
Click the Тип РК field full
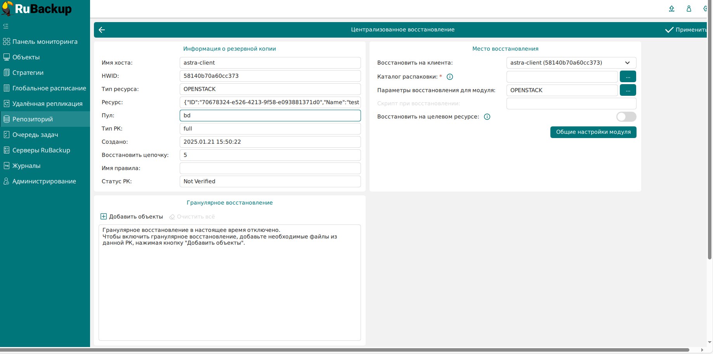click(270, 129)
